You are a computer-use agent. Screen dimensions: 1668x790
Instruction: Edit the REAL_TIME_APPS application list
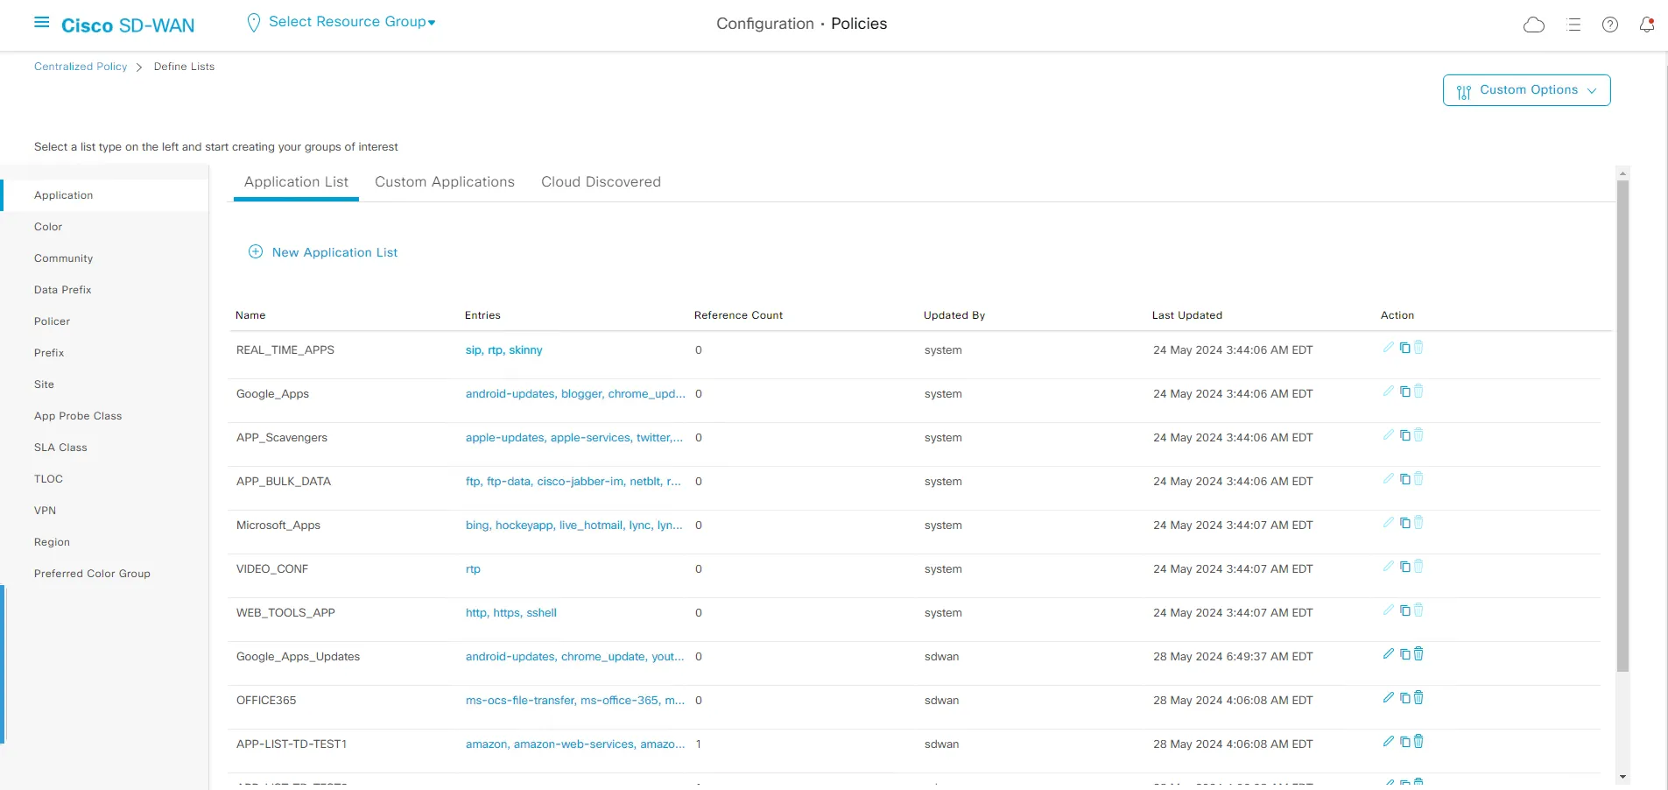[x=1388, y=347]
